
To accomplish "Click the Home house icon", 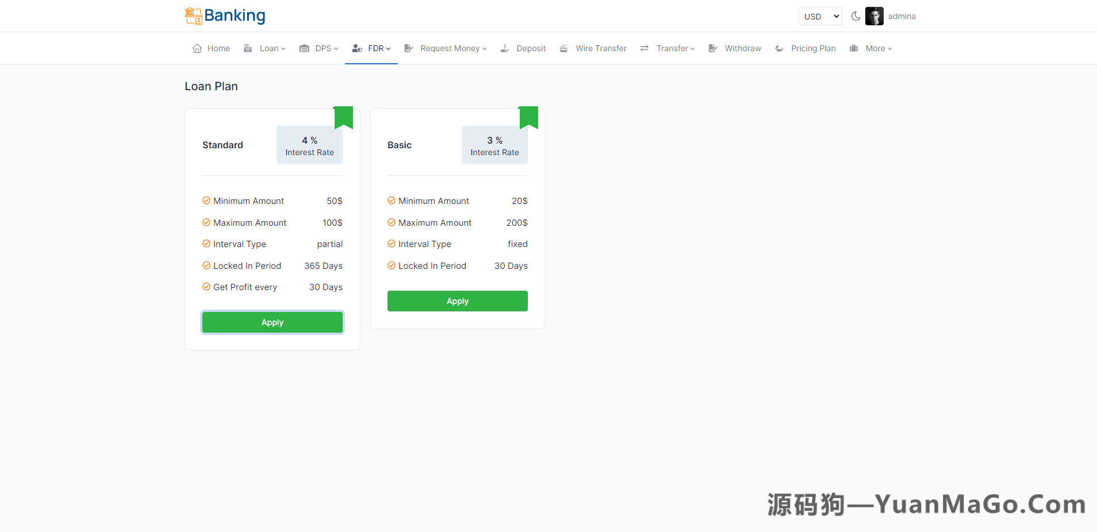I will coord(197,48).
